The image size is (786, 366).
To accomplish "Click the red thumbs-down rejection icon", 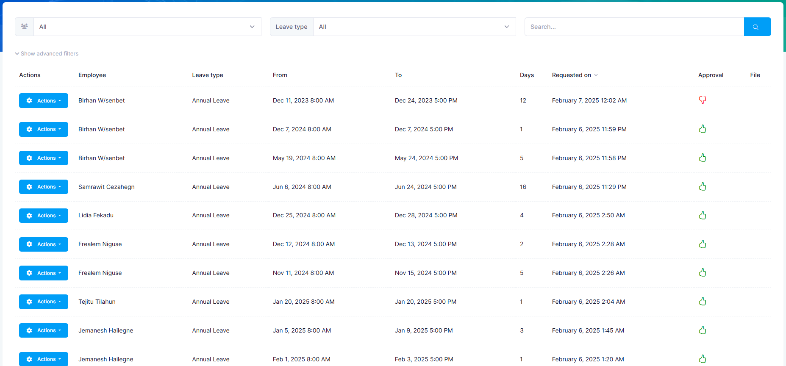I will tap(702, 100).
